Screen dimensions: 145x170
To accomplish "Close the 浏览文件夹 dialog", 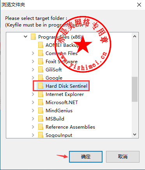I will [139, 5].
